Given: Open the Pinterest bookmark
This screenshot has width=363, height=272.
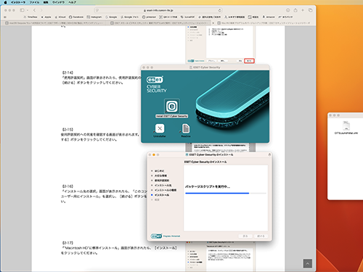Looking at the screenshot, I should (149, 17).
